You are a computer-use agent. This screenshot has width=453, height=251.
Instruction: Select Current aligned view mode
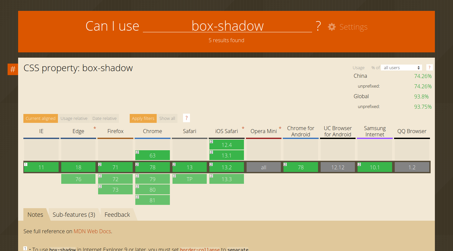click(x=40, y=118)
